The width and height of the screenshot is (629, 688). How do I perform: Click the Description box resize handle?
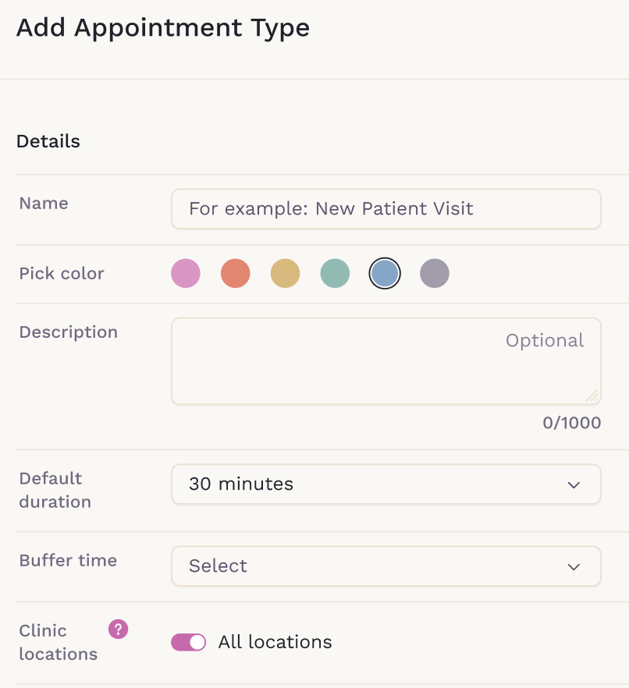(x=592, y=395)
